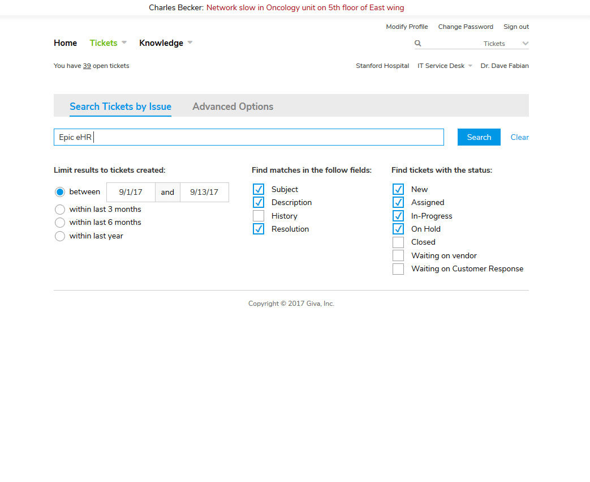Check the Waiting on vendor checkbox

[398, 255]
